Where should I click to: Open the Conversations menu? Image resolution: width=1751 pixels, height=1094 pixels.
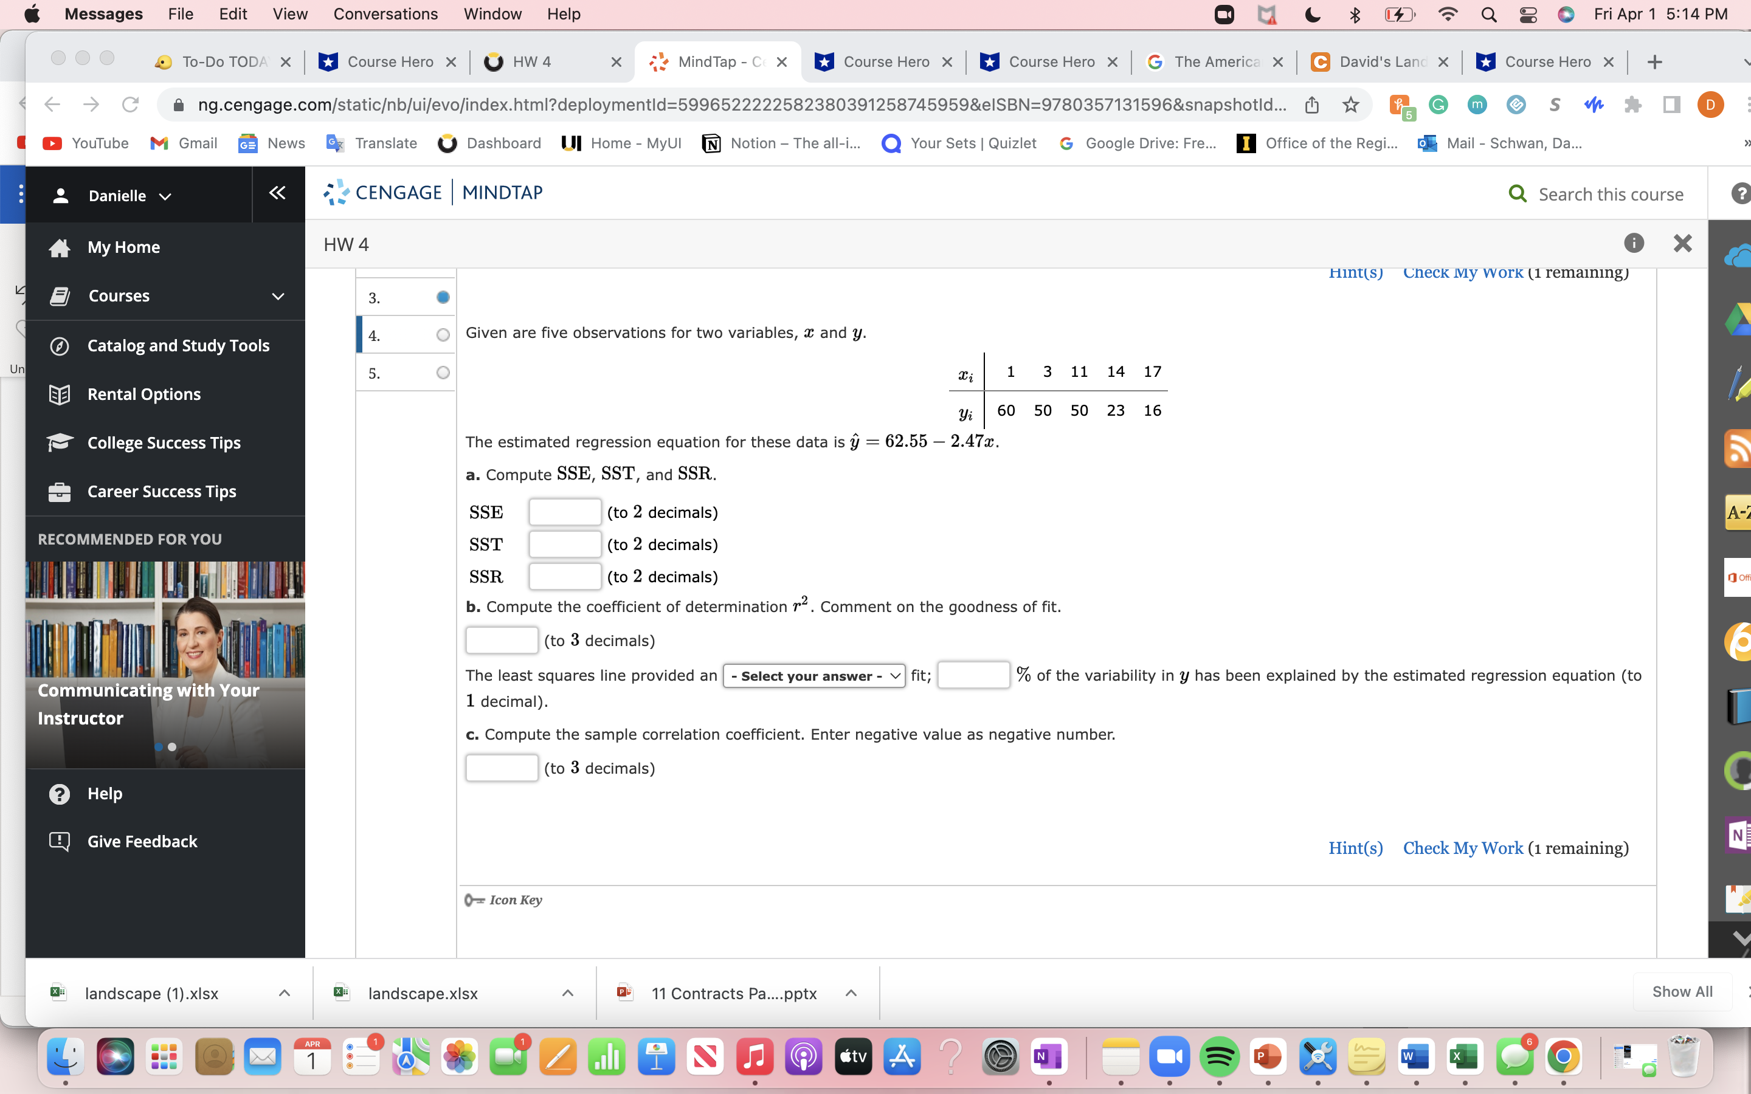pos(385,14)
